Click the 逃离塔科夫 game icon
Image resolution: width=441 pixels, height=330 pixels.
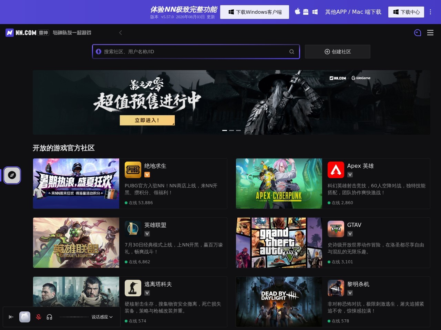(x=133, y=288)
